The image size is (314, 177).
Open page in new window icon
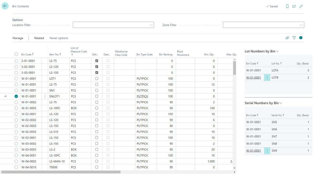tap(294, 6)
